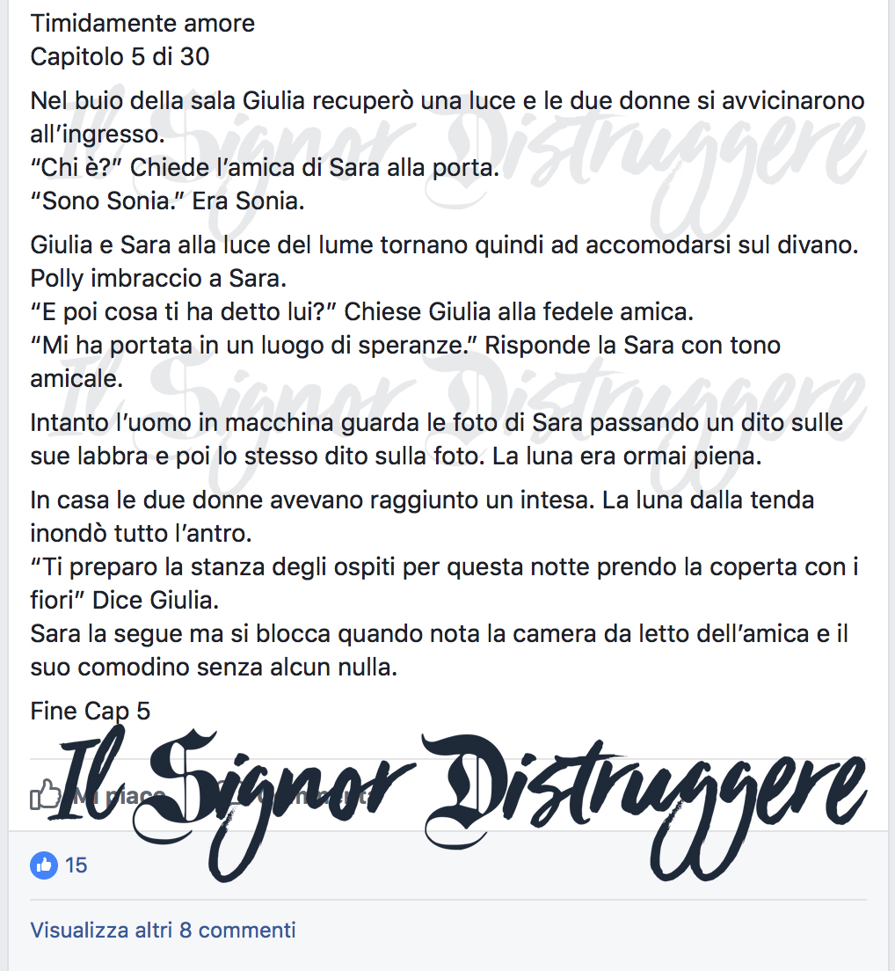Click the Fine Cap 5 text

coord(91,711)
